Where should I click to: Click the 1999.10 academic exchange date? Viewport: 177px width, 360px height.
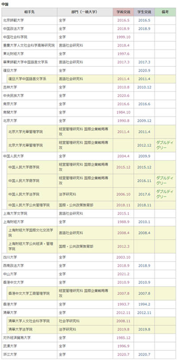[123, 37]
